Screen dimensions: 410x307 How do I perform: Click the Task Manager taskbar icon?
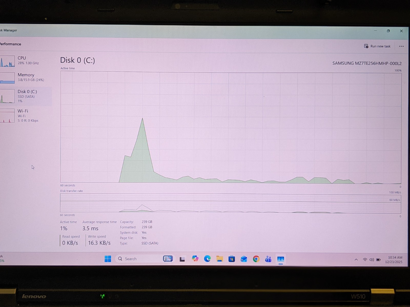281,259
